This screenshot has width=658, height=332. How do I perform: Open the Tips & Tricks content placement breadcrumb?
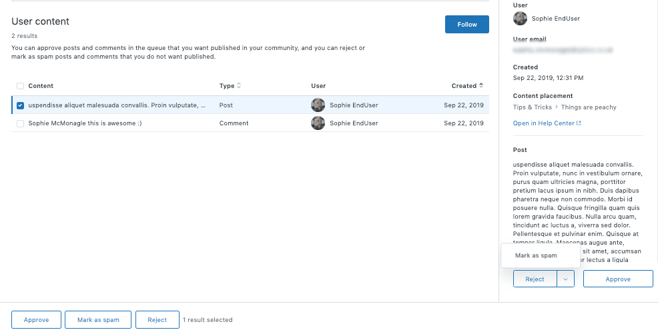532,107
